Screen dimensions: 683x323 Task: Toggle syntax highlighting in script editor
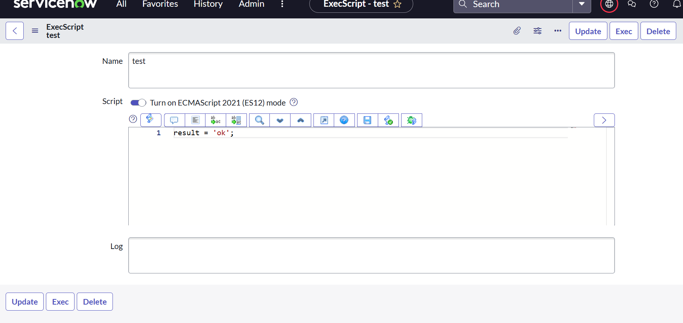click(151, 120)
